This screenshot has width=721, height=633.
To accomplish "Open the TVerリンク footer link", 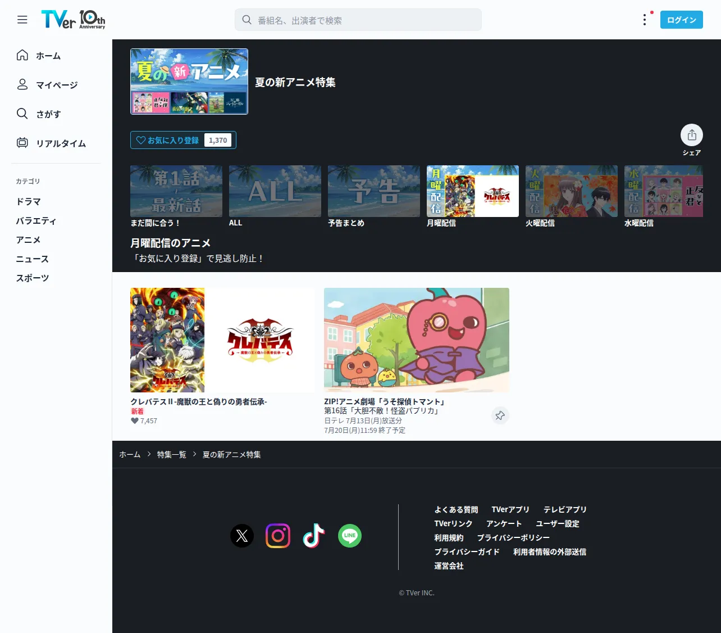I will (453, 523).
